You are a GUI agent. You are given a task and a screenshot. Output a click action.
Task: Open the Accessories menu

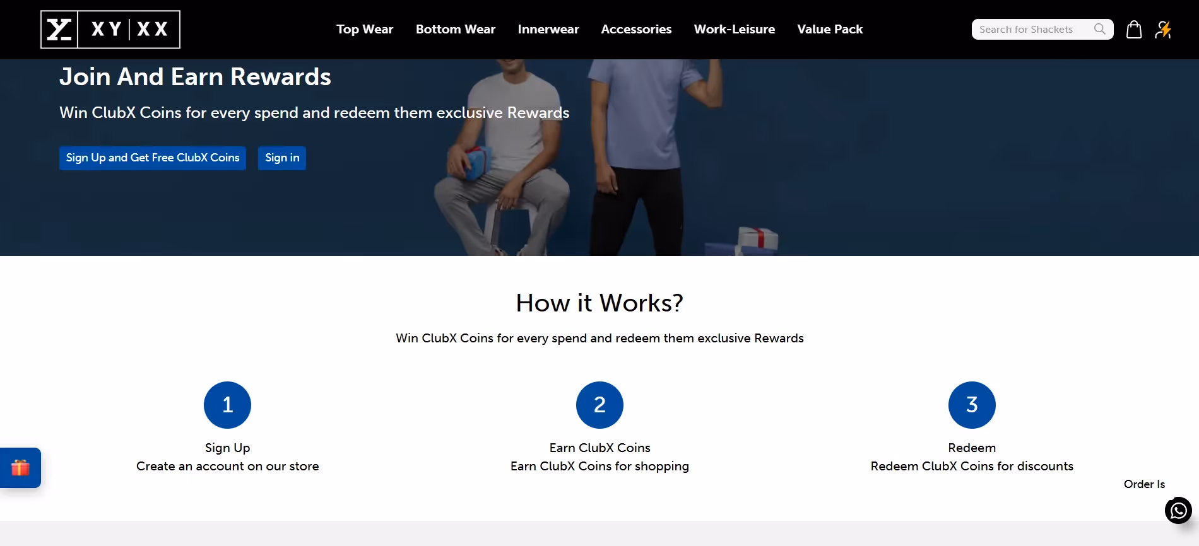tap(636, 29)
